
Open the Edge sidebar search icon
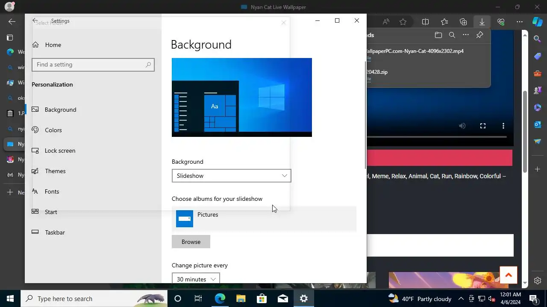538,39
